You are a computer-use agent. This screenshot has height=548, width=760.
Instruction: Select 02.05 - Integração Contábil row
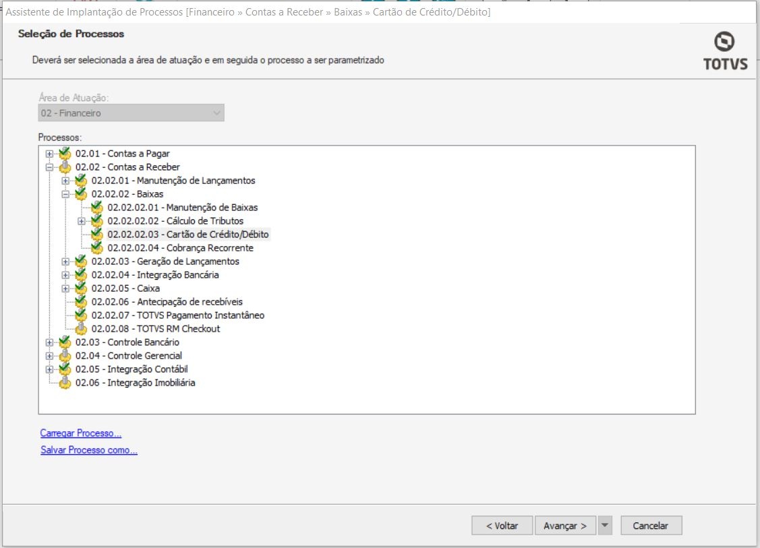[x=131, y=369]
